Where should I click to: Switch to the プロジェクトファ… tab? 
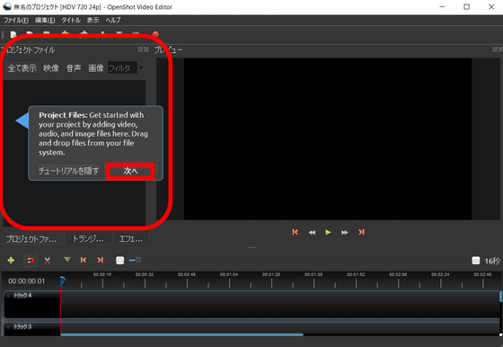click(31, 239)
